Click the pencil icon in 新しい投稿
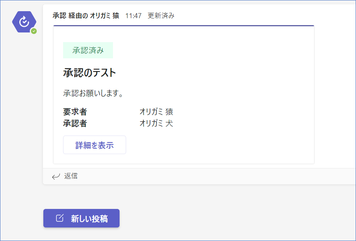Image resolution: width=356 pixels, height=241 pixels. (60, 218)
